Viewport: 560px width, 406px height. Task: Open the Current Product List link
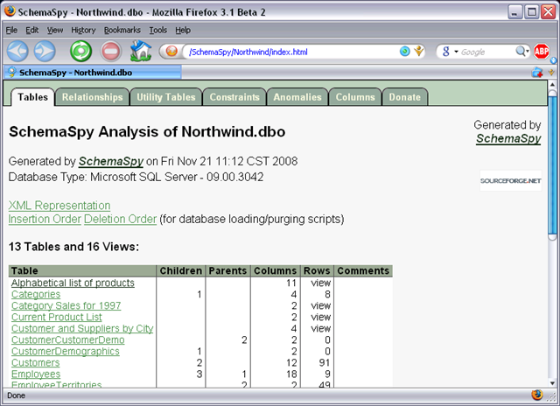click(56, 317)
